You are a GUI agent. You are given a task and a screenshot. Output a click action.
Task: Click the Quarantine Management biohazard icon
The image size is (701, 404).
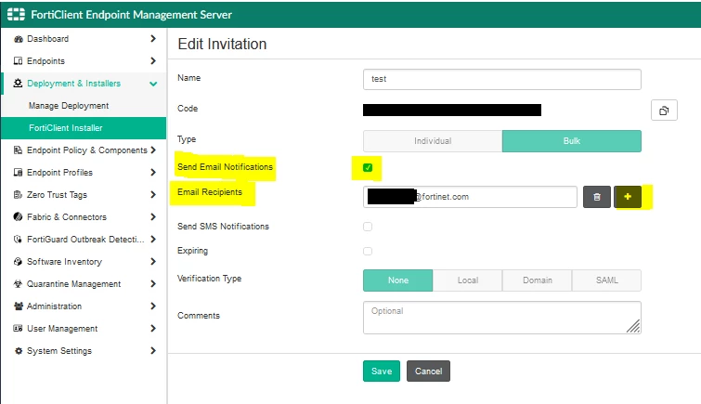[x=18, y=283]
